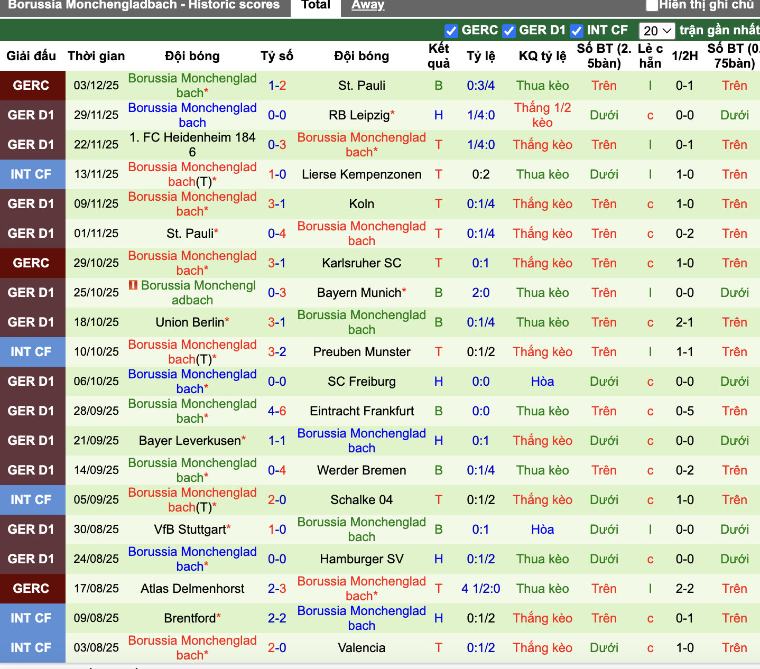
Task: Click the INT CF league cell dated 13/11/25
Action: coord(33,174)
